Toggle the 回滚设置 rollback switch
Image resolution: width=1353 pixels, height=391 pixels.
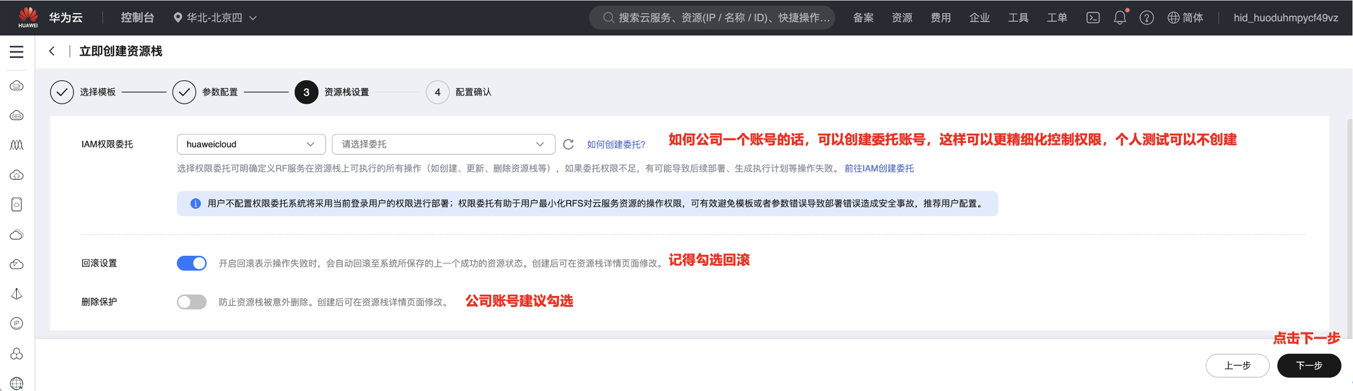tap(191, 263)
